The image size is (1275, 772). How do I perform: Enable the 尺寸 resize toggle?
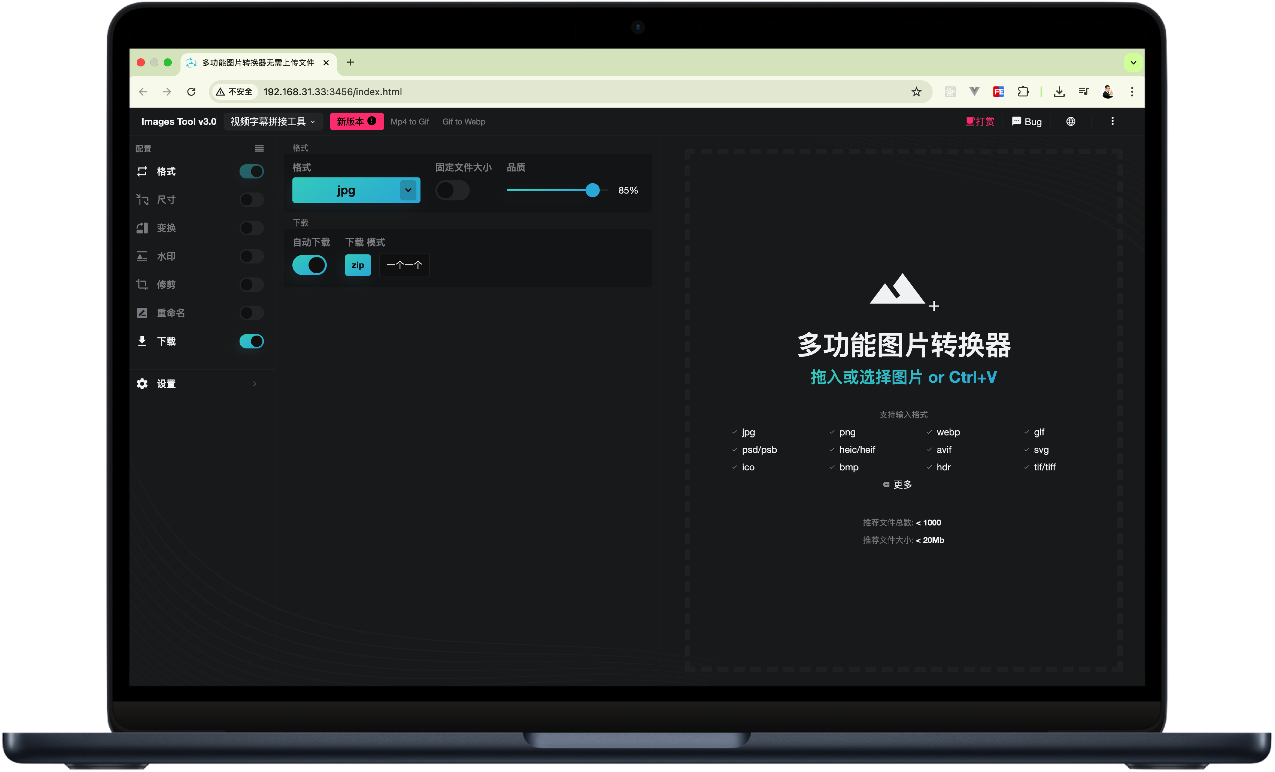coord(251,200)
